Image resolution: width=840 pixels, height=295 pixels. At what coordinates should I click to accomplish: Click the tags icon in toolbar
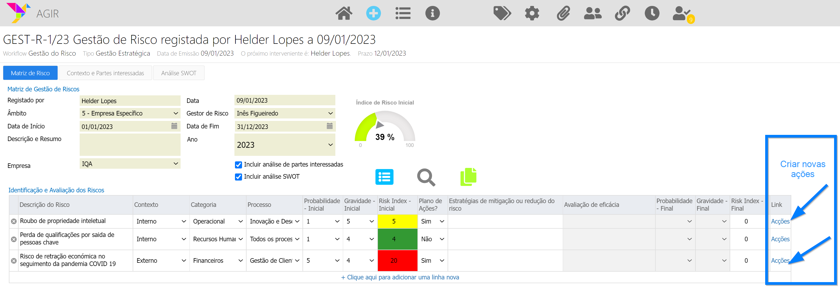(502, 13)
